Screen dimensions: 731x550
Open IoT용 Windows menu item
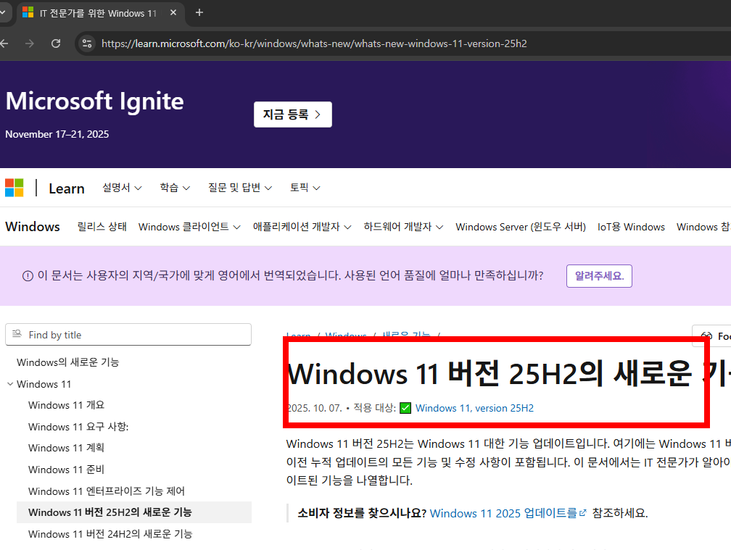click(x=631, y=227)
